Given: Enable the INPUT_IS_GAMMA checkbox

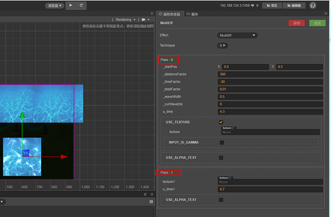Looking at the screenshot, I should point(222,143).
